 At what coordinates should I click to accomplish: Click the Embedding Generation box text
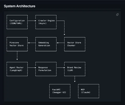pos(44,44)
